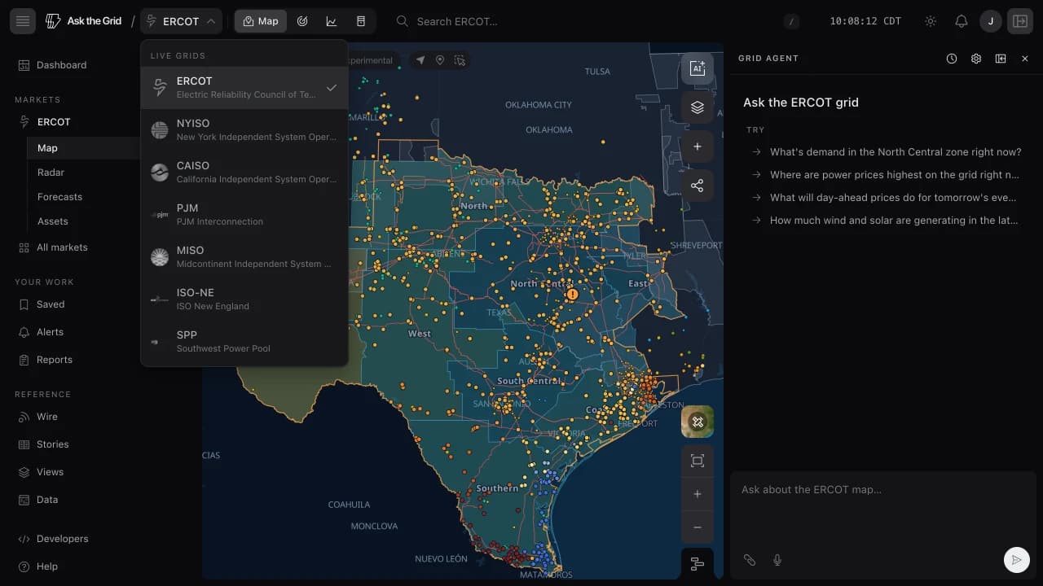Choose ISO-NE grid option

point(244,300)
